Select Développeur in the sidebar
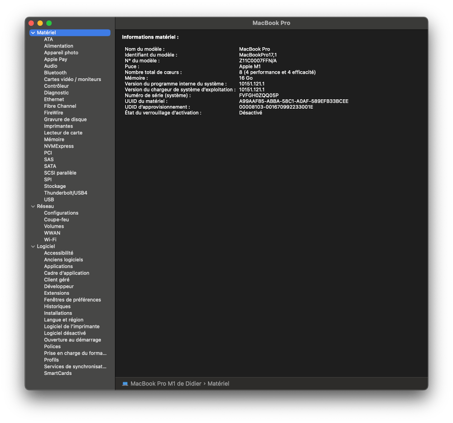Image resolution: width=453 pixels, height=423 pixels. (x=59, y=286)
